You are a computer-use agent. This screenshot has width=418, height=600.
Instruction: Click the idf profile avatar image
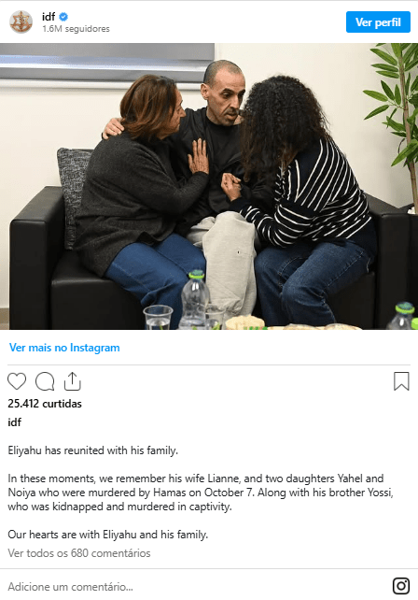click(x=21, y=21)
